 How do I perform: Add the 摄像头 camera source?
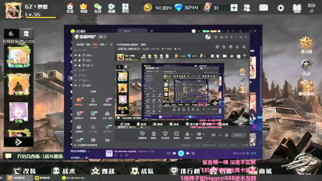click(153, 135)
